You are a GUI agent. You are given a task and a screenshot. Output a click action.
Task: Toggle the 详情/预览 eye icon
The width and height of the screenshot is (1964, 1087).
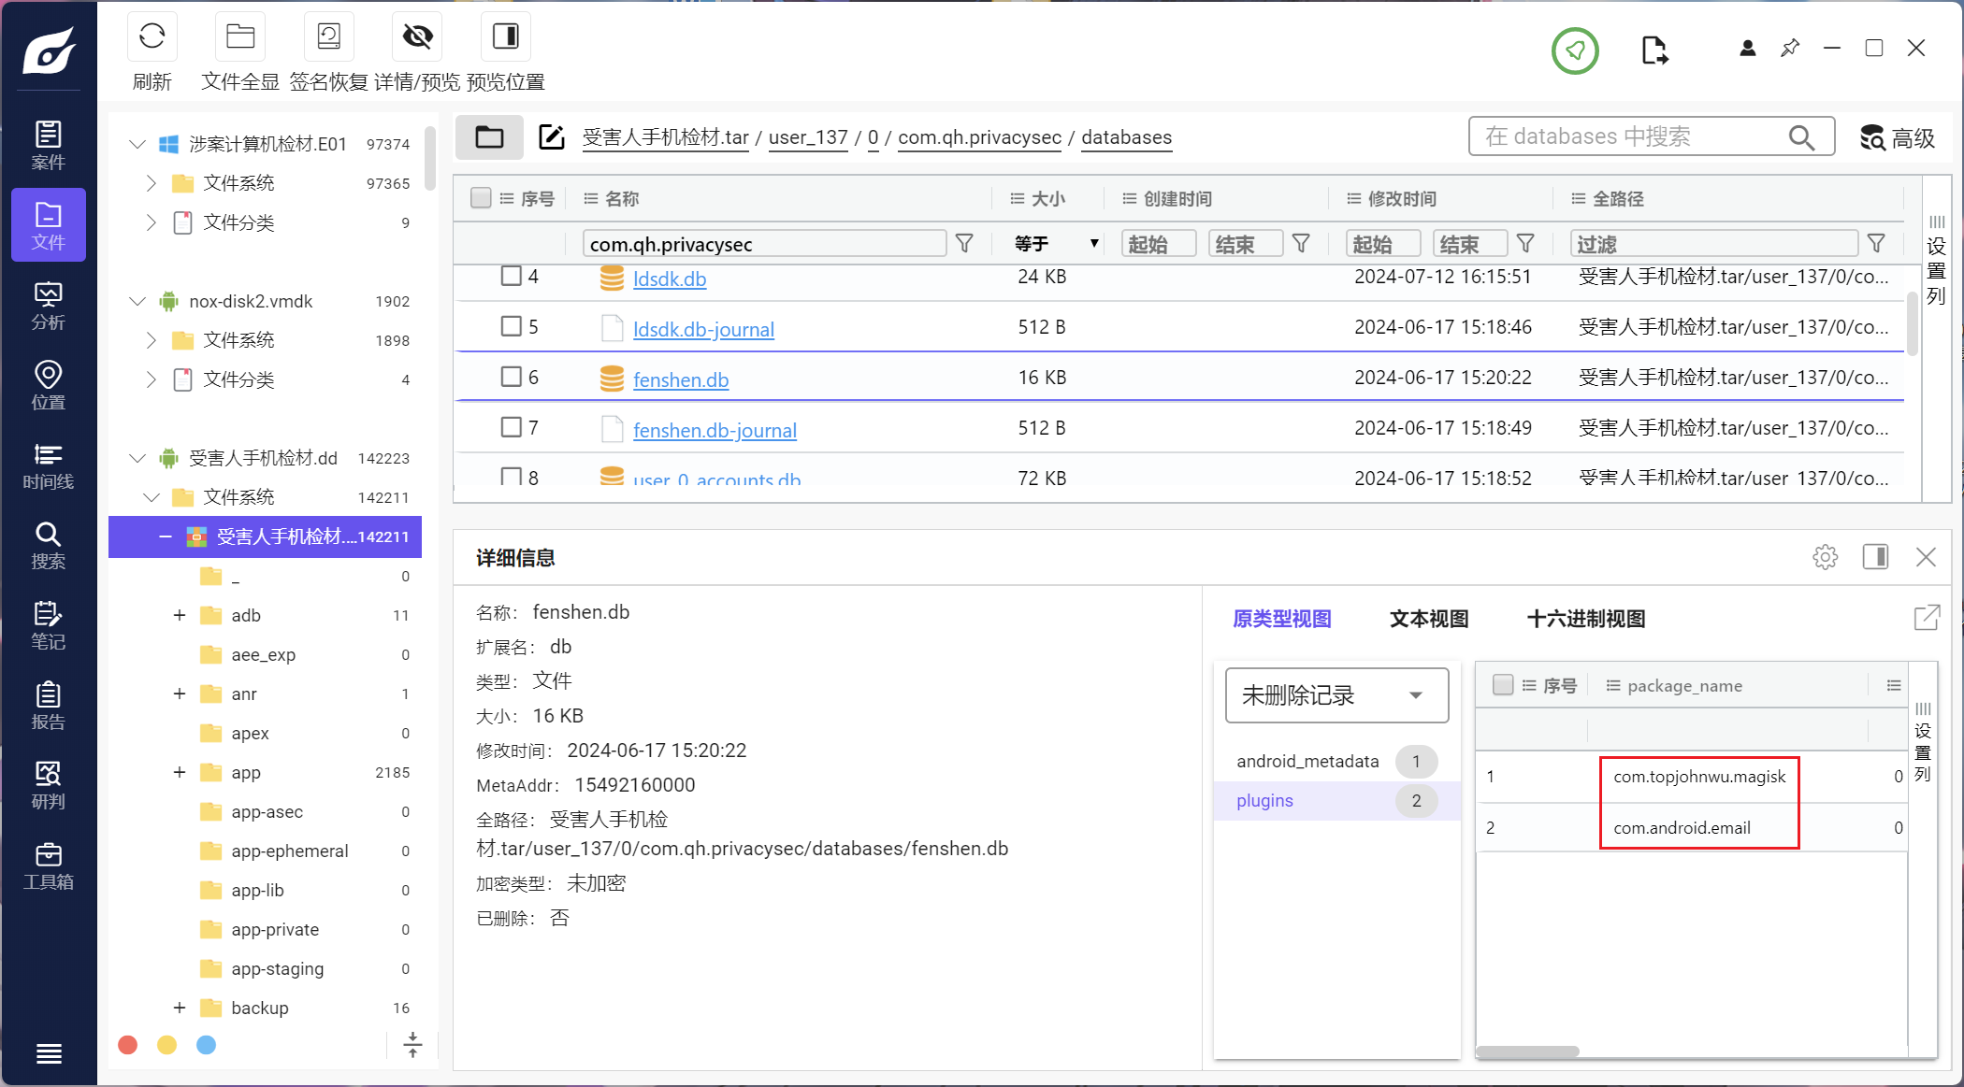pyautogui.click(x=417, y=37)
